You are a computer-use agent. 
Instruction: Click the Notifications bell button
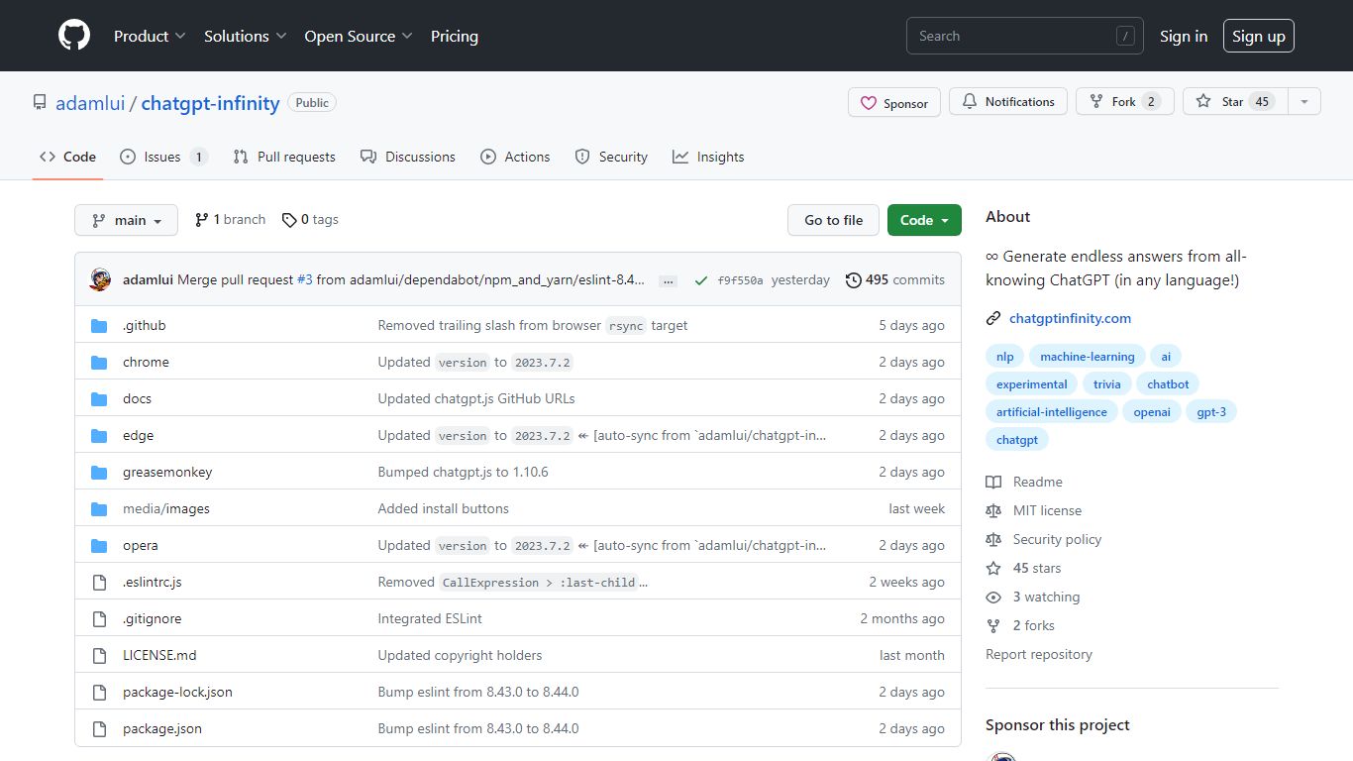coord(1008,102)
